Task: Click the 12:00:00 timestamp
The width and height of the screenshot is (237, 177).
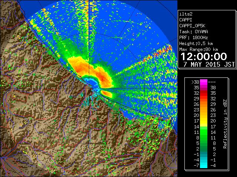Action: [204, 56]
